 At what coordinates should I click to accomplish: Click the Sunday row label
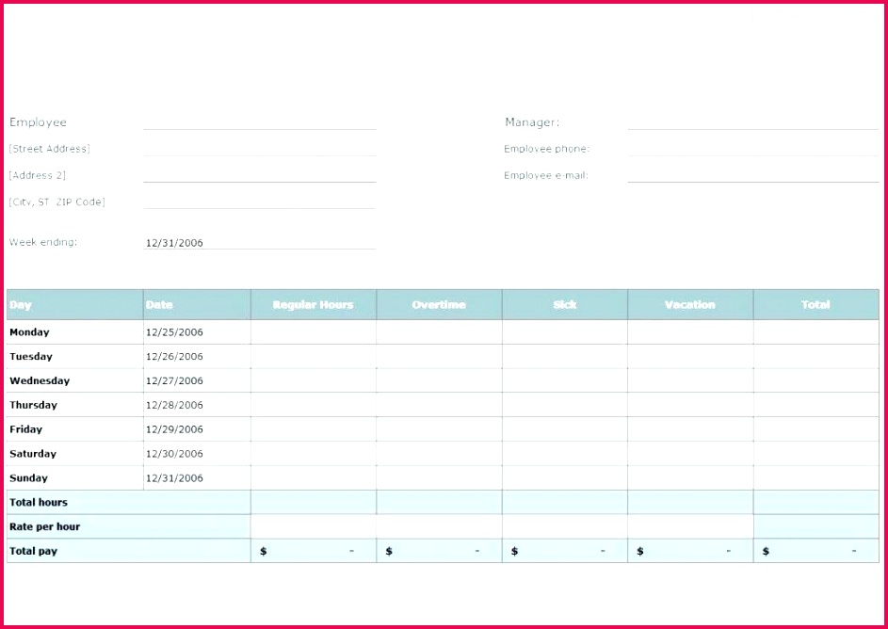pyautogui.click(x=29, y=478)
